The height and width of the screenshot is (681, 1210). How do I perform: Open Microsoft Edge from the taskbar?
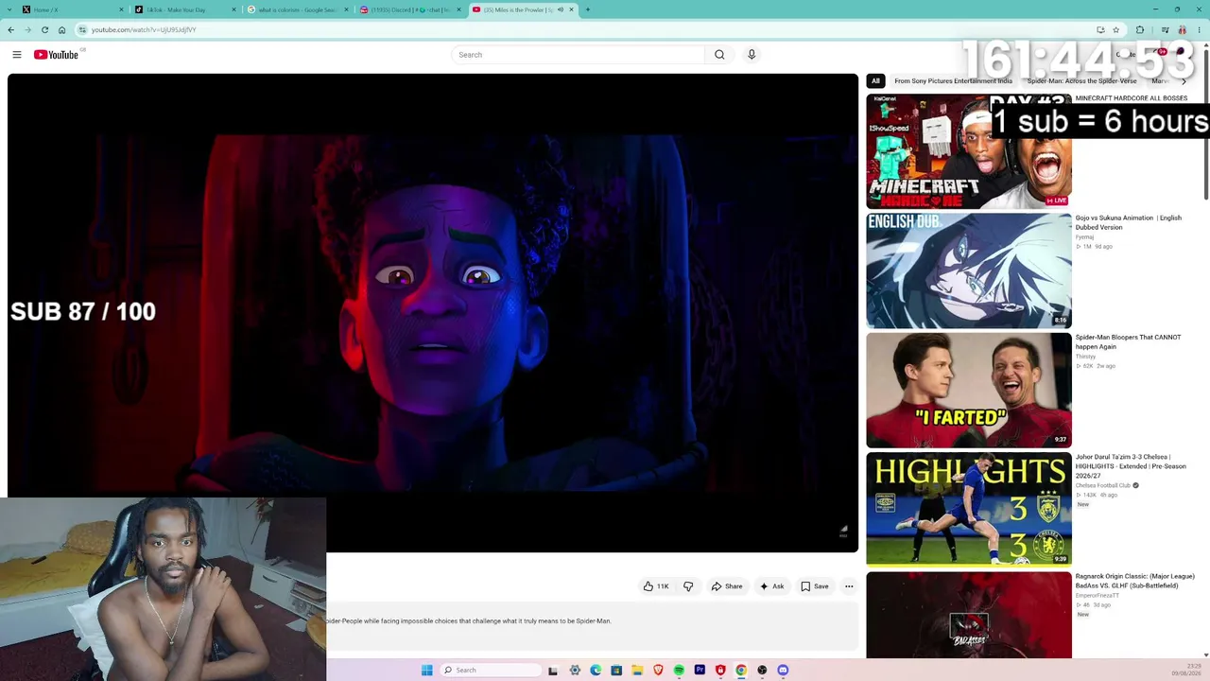pyautogui.click(x=596, y=671)
